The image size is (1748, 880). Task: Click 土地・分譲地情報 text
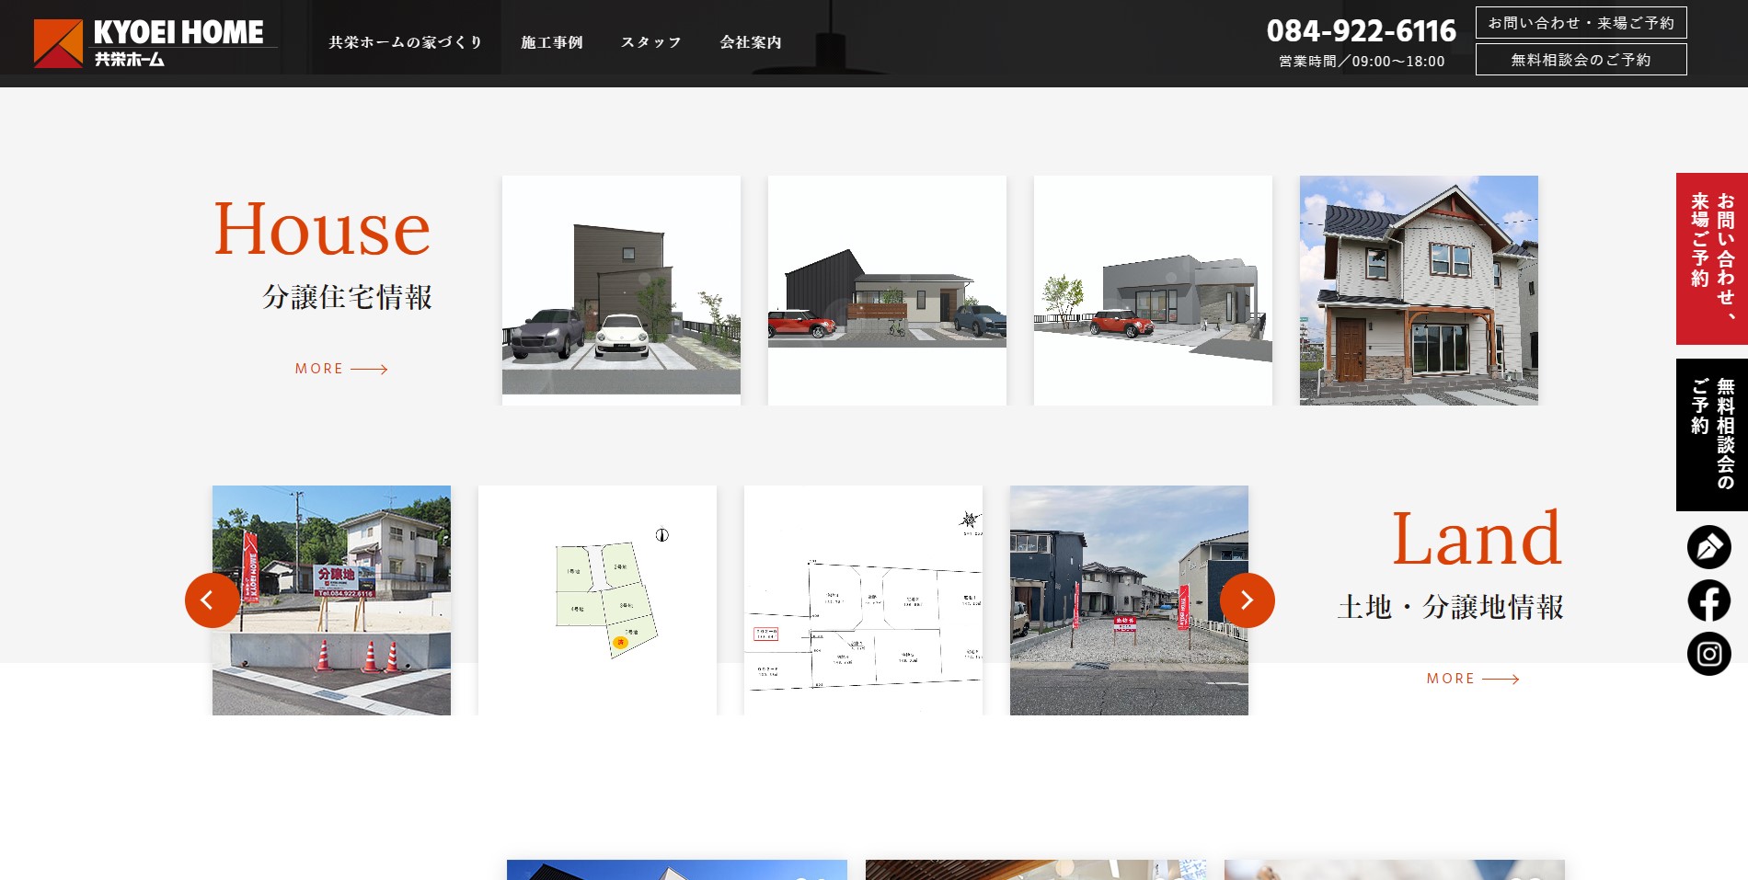(x=1451, y=607)
